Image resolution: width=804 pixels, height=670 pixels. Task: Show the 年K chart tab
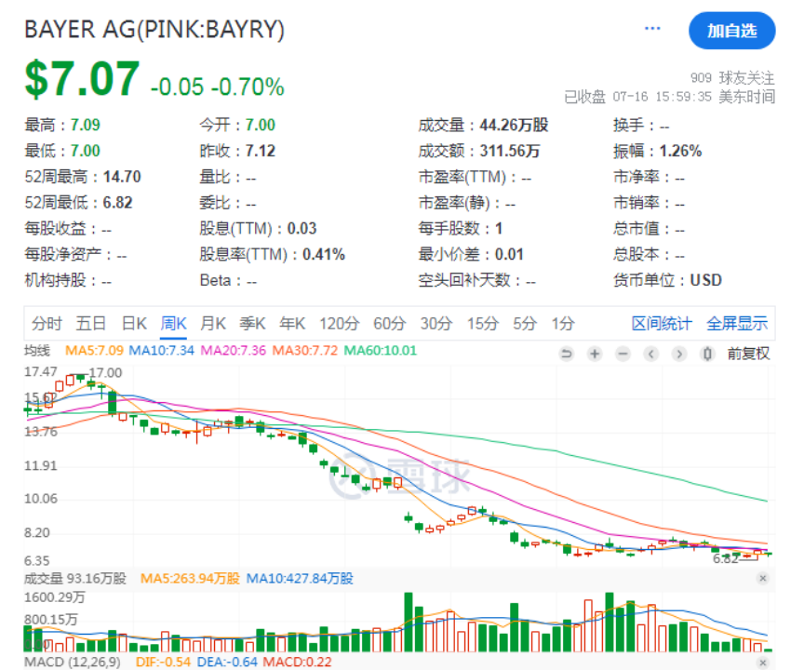(292, 324)
